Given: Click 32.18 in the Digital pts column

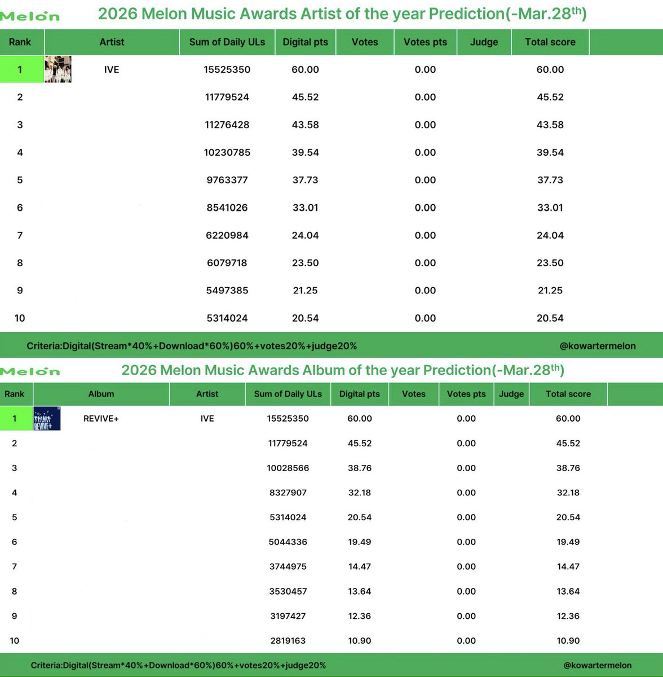Looking at the screenshot, I should click(x=360, y=493).
